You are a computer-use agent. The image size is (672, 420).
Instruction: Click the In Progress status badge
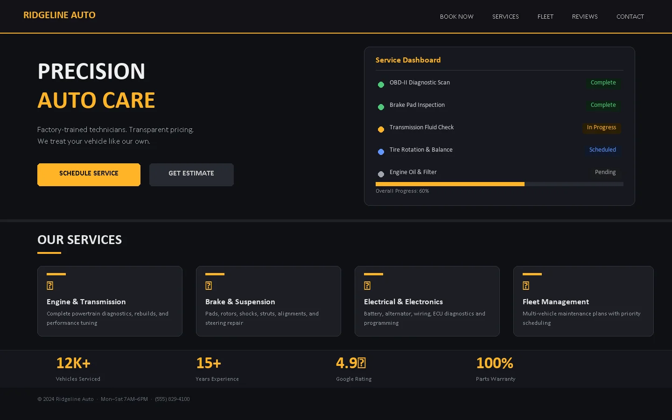pyautogui.click(x=602, y=127)
